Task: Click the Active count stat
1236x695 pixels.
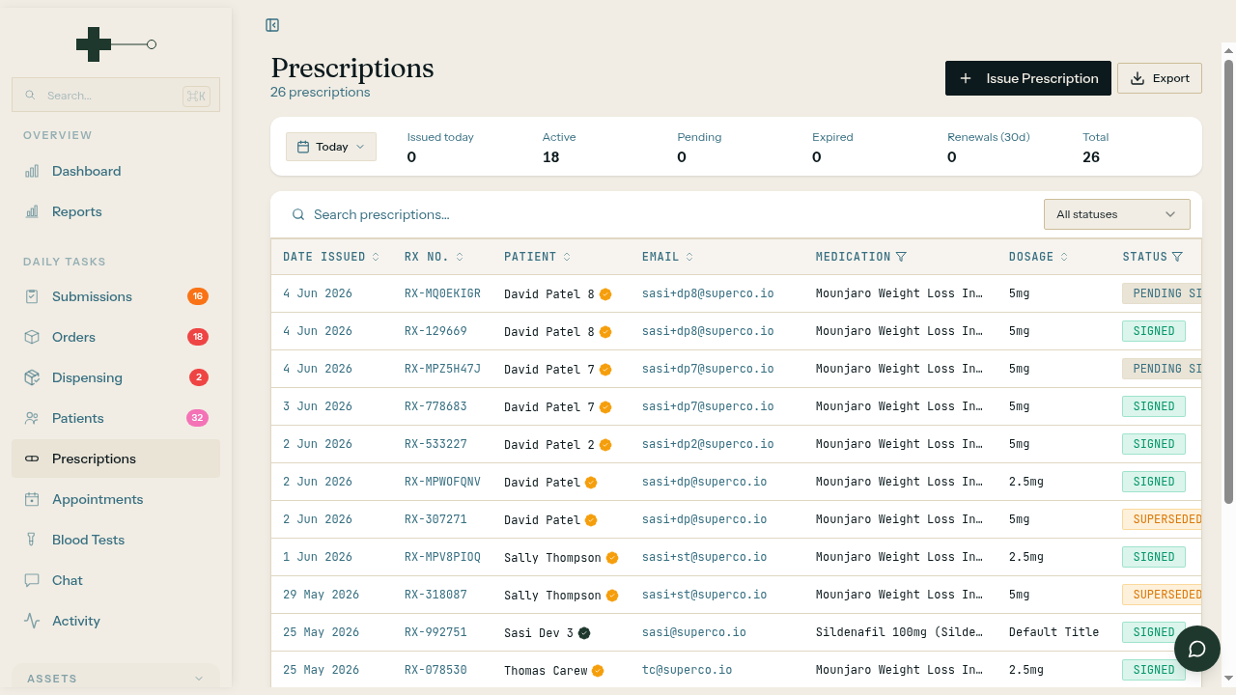Action: tap(559, 148)
